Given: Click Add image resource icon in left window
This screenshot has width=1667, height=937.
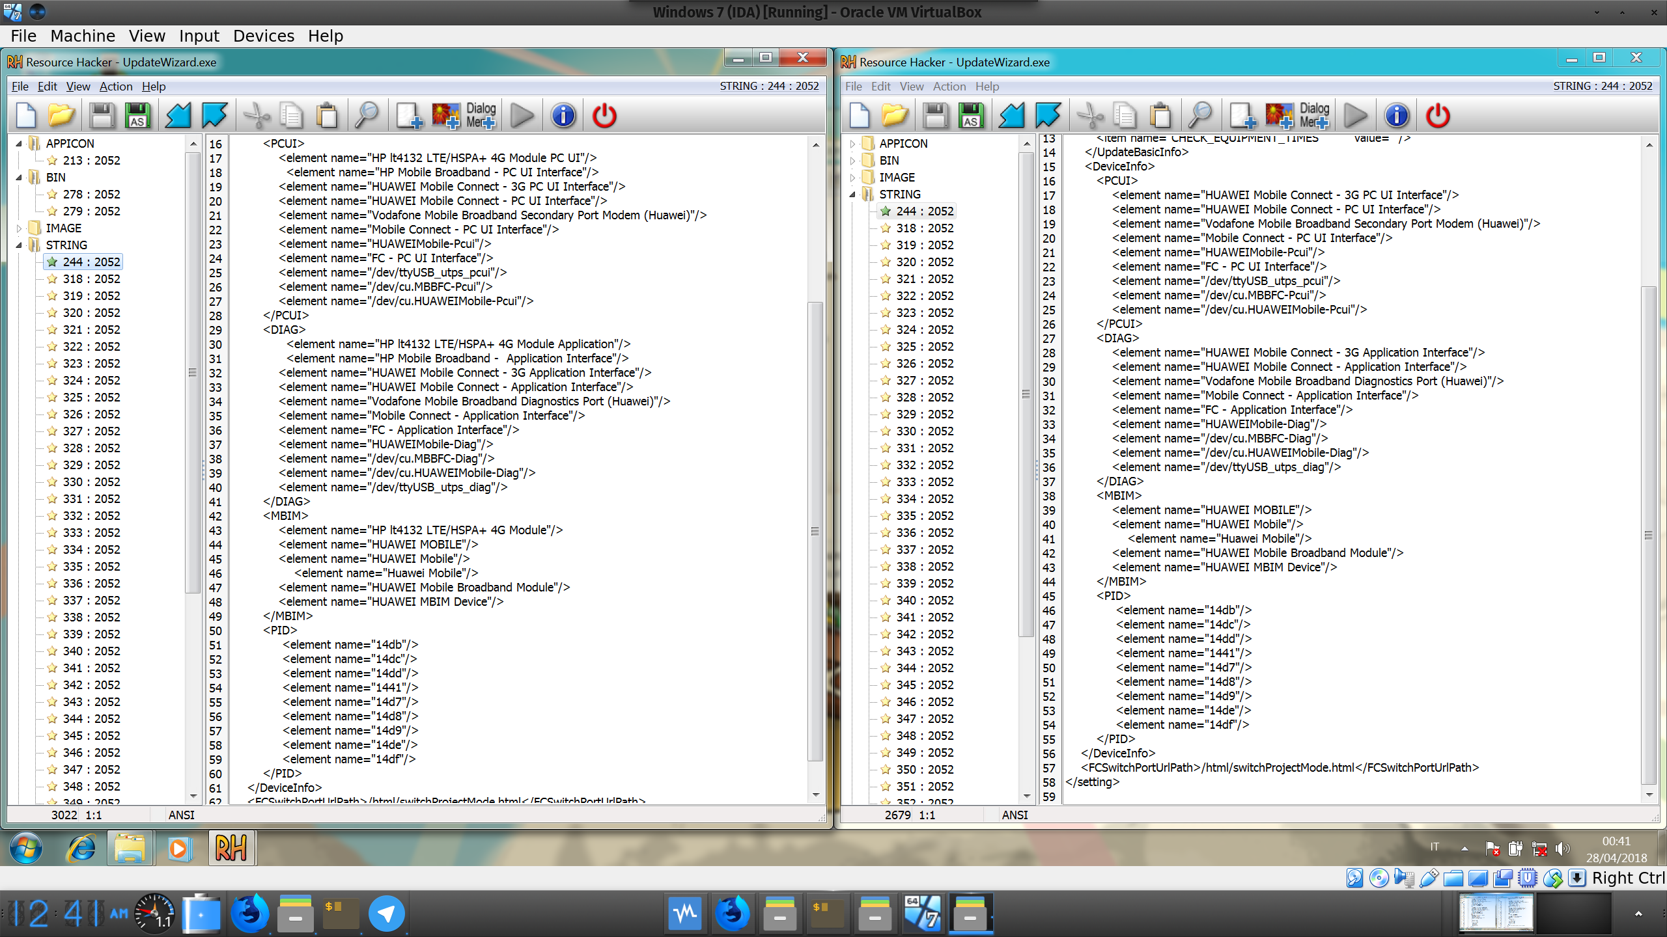Looking at the screenshot, I should pyautogui.click(x=445, y=116).
